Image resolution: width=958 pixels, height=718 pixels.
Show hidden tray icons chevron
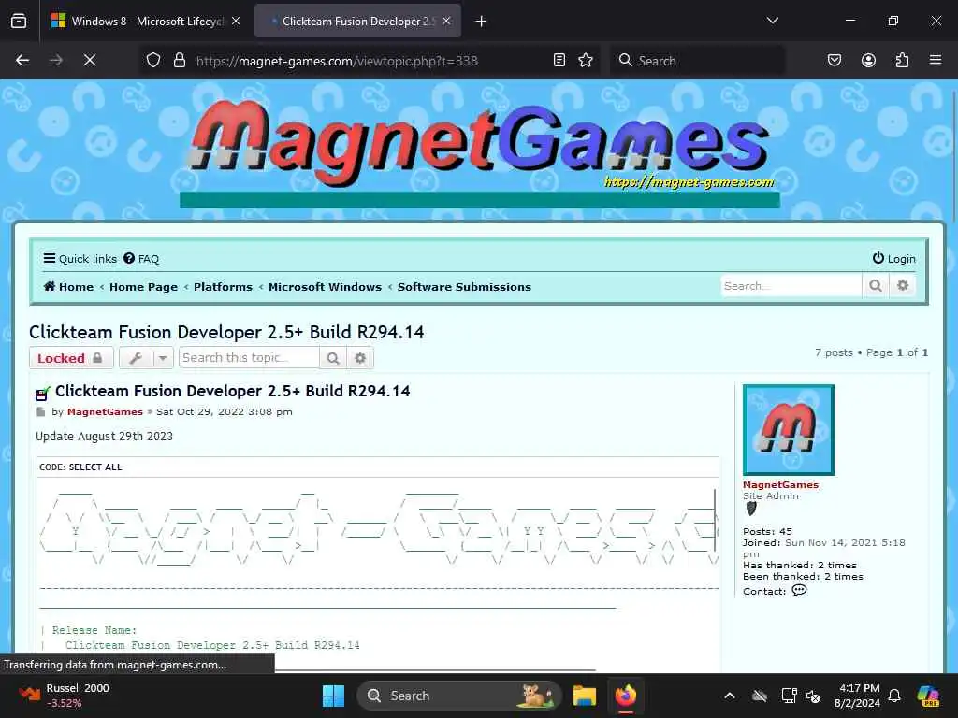click(x=730, y=696)
